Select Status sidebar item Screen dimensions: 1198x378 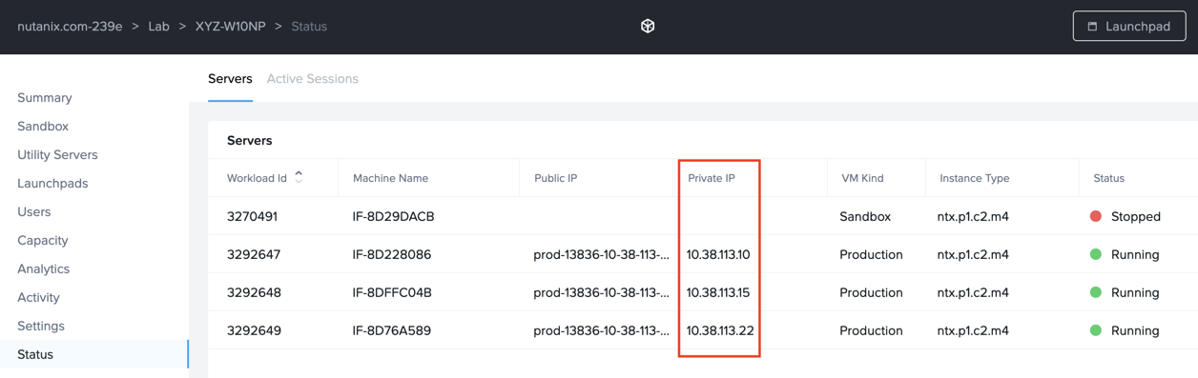pos(35,354)
